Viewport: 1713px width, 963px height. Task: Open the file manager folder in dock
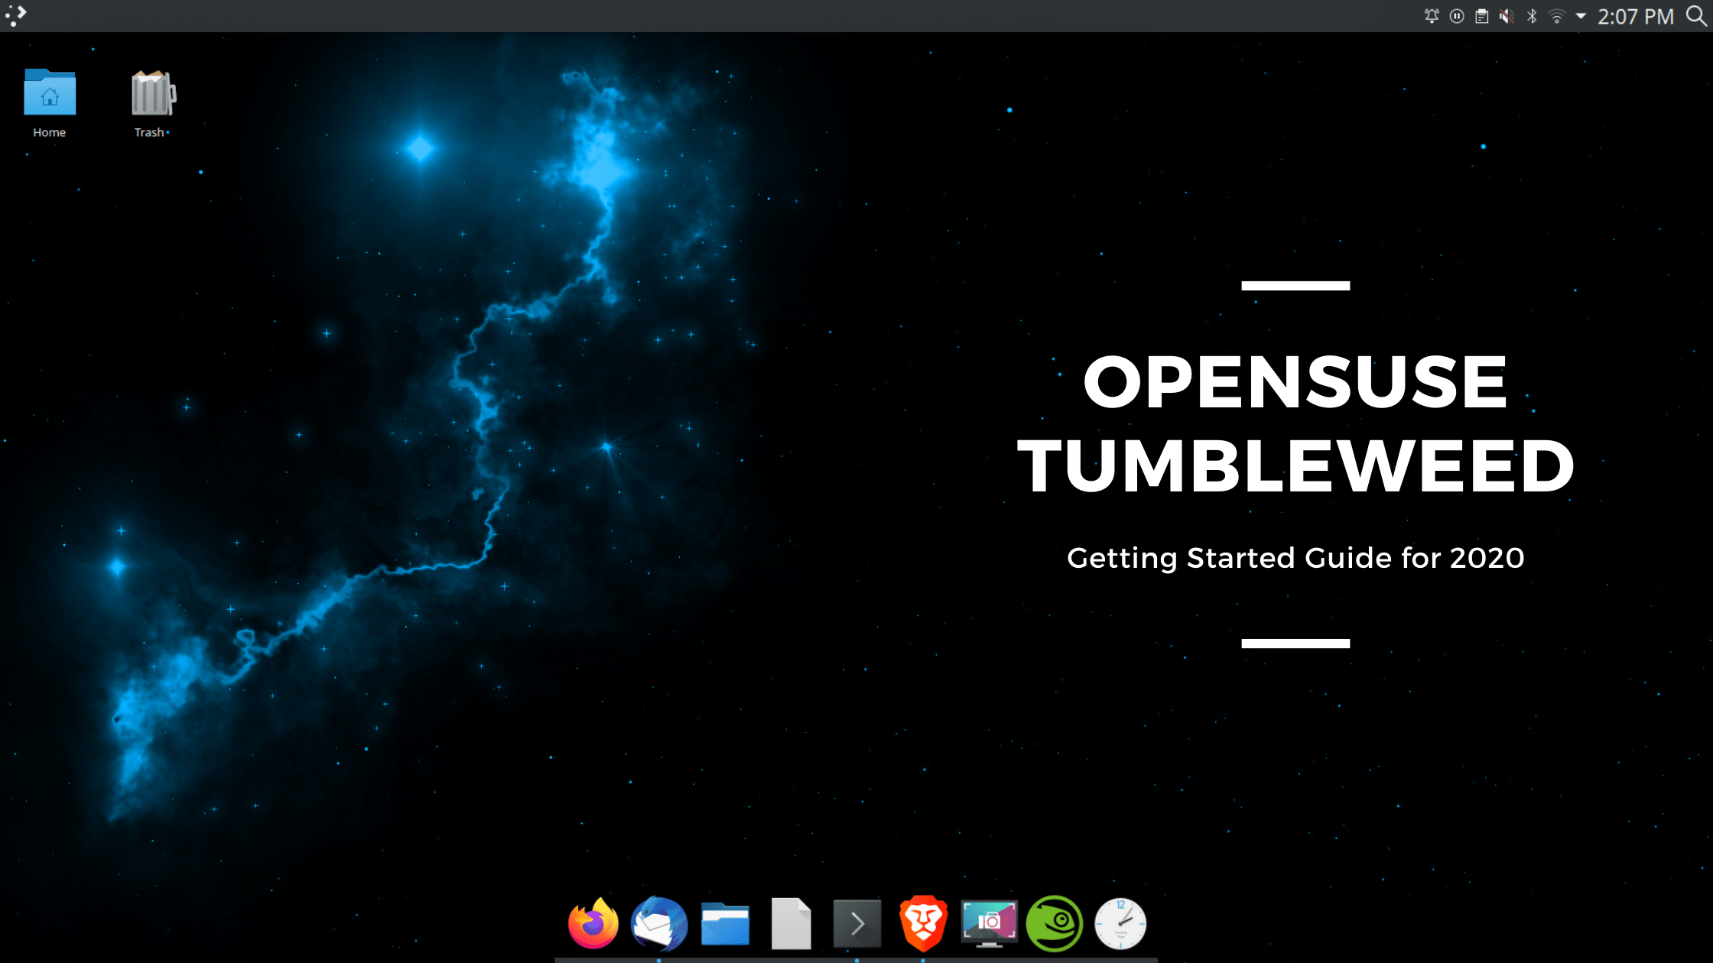[x=725, y=923]
